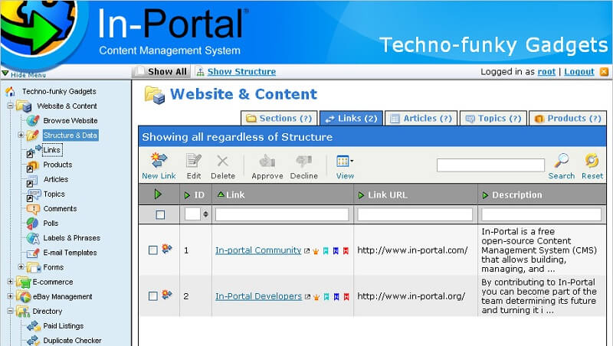
Task: Switch to the Links tab
Action: pyautogui.click(x=351, y=119)
